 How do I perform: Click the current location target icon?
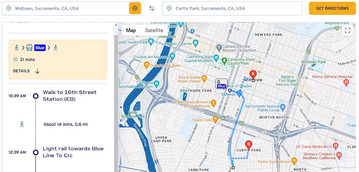point(135,8)
